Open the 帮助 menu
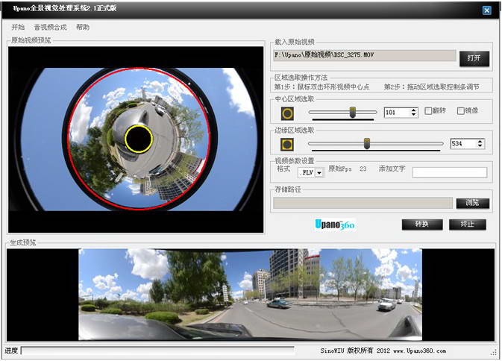 pos(83,27)
